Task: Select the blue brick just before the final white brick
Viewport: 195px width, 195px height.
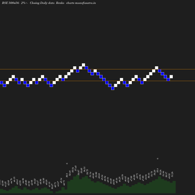Action: pyautogui.click(x=168, y=80)
